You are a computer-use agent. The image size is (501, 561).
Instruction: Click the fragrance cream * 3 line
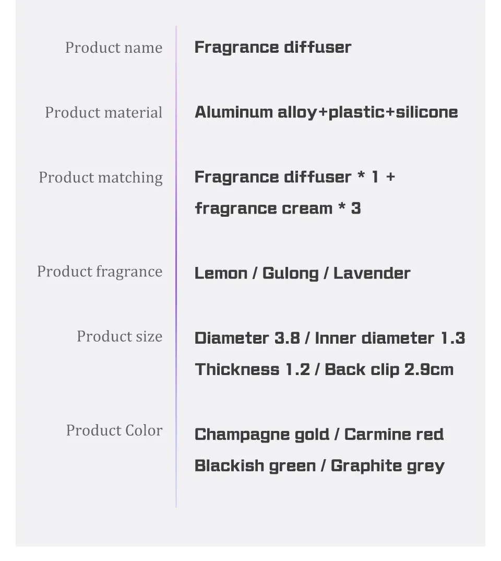point(278,208)
